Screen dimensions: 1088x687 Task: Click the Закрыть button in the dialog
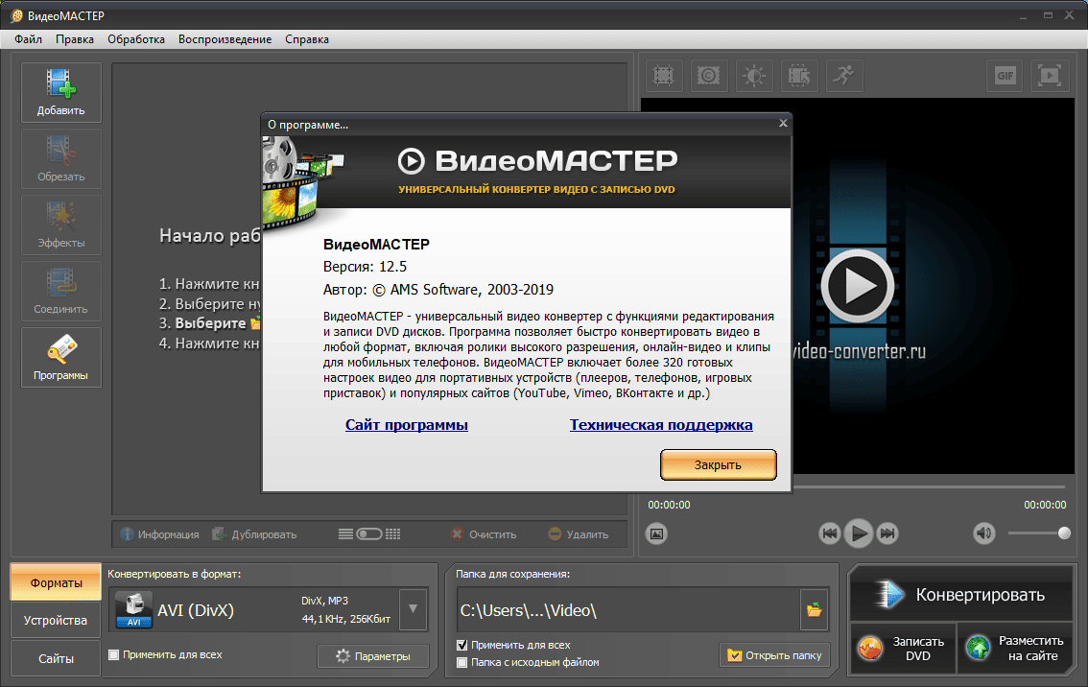click(719, 465)
